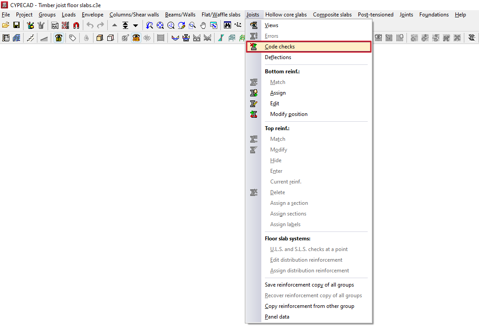This screenshot has height=335, width=479.
Task: Go up one group with the up triangle
Action: (114, 25)
